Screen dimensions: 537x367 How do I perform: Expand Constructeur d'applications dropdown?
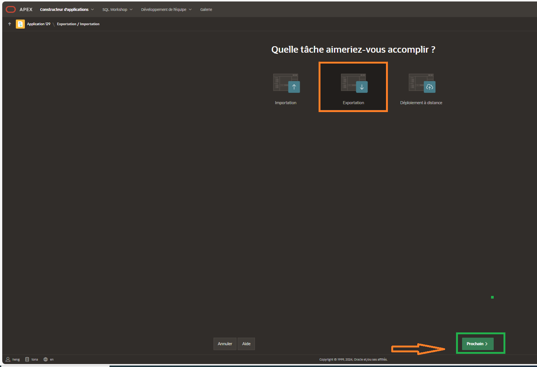[67, 9]
